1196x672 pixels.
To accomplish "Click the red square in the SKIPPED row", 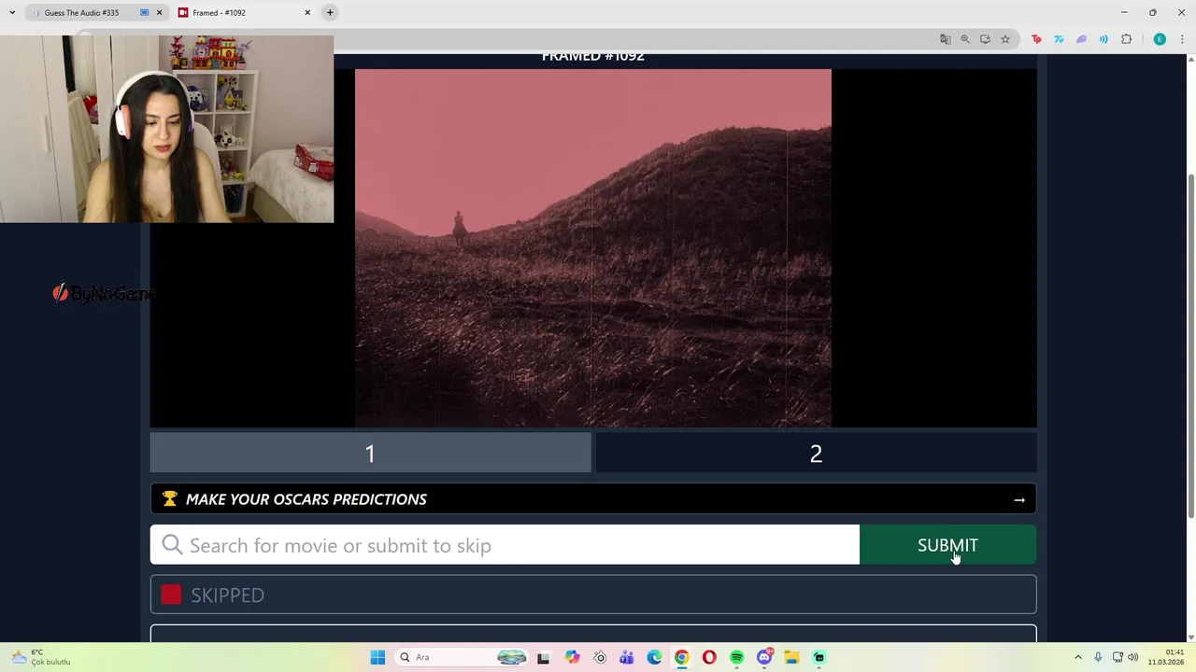I will click(171, 595).
